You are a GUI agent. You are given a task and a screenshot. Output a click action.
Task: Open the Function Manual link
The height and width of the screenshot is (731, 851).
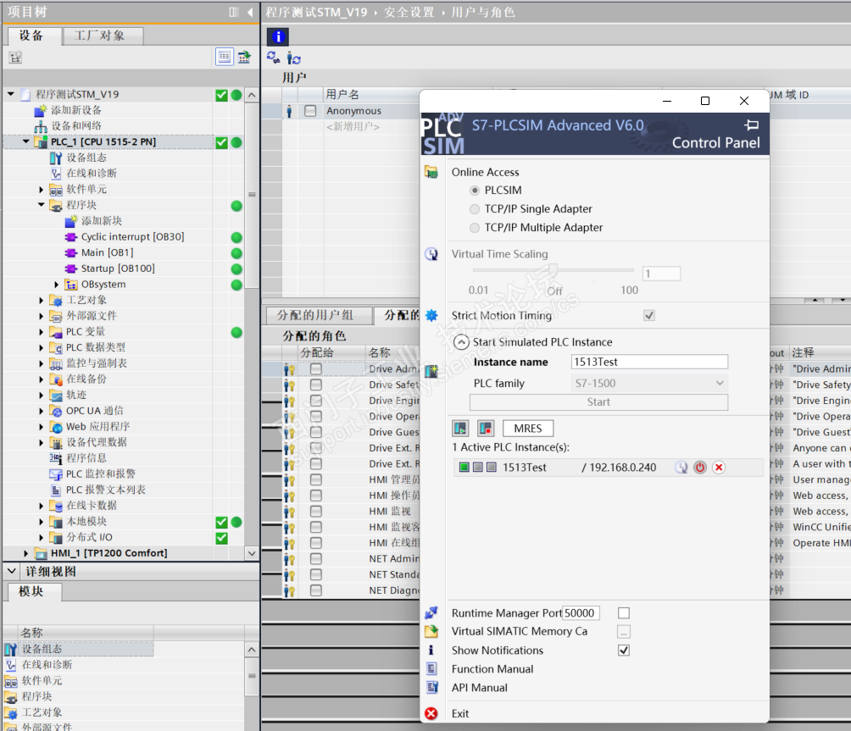tap(492, 669)
